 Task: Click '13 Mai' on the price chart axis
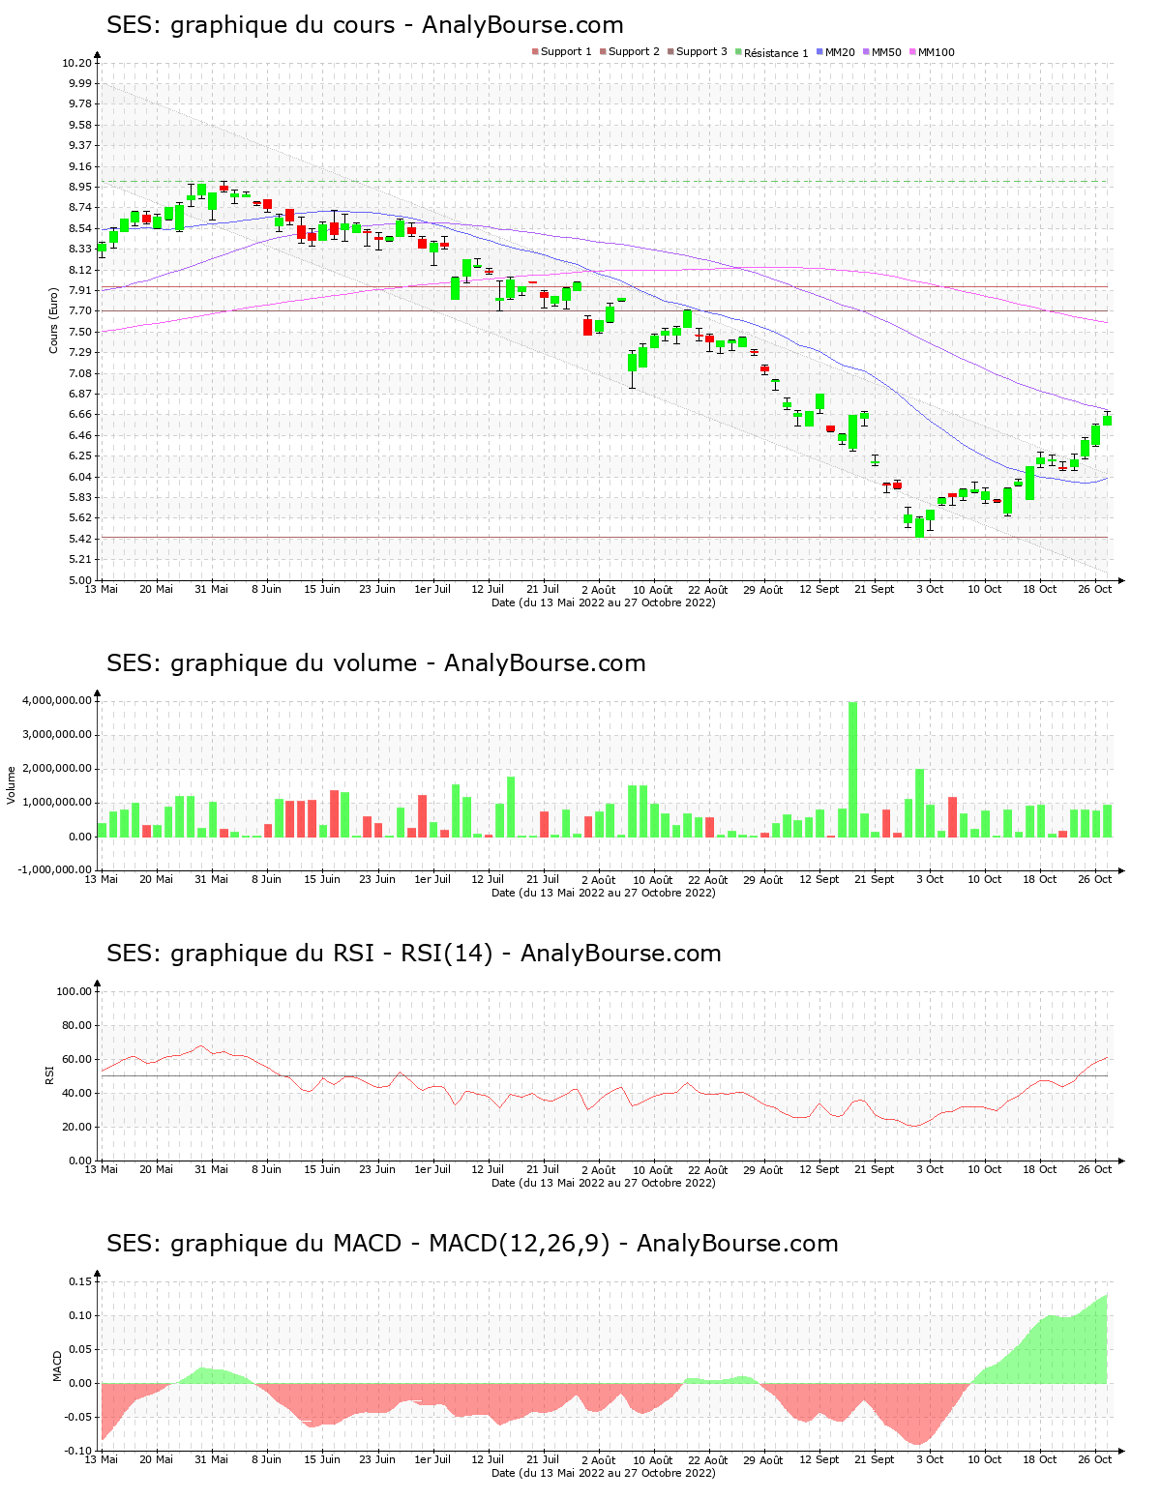pos(102,589)
